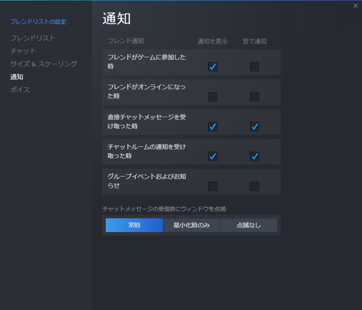Click the チャットルームの通知を受け取った時 label
The width and height of the screenshot is (362, 310).
click(x=147, y=151)
